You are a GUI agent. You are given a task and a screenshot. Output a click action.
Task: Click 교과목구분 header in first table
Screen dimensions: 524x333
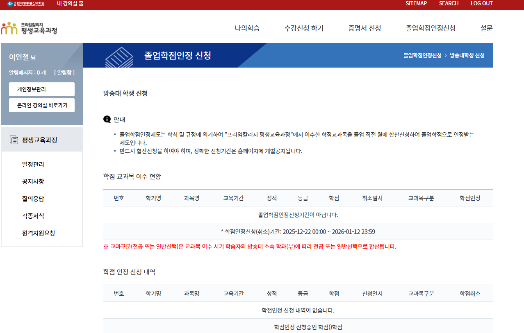tap(421, 198)
